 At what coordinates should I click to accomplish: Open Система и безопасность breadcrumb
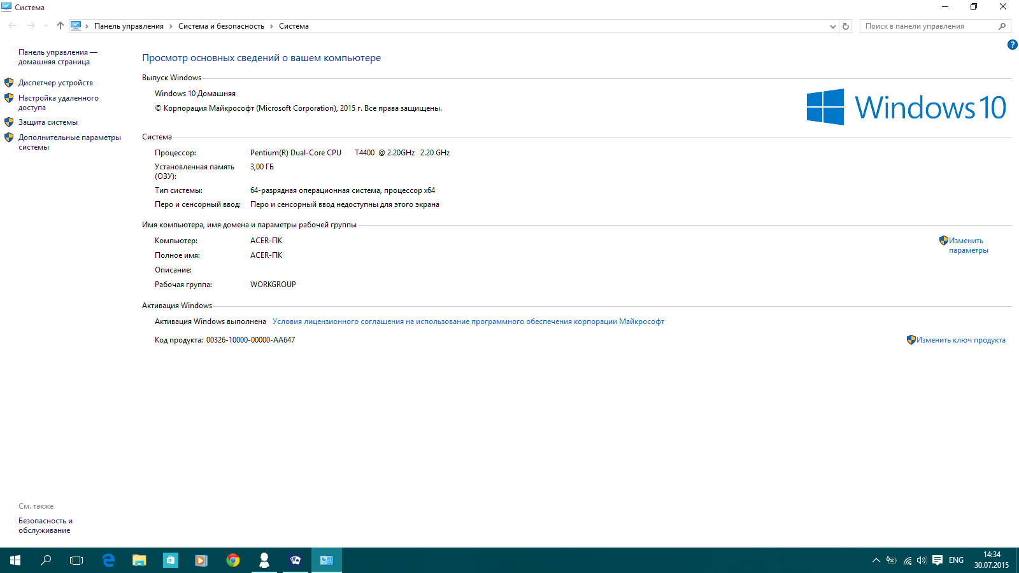(221, 26)
